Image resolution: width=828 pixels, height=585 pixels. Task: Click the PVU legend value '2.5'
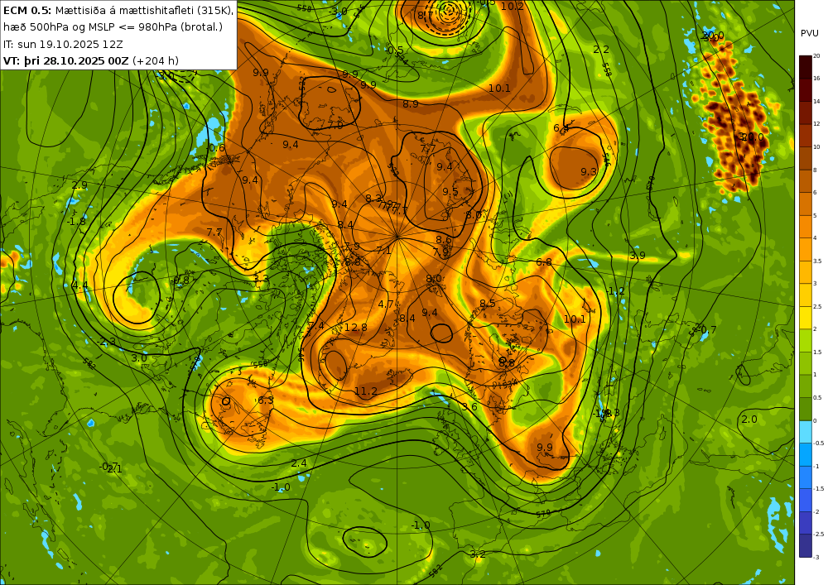click(x=817, y=306)
